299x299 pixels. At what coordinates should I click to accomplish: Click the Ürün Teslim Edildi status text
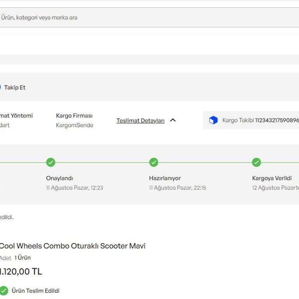(x=35, y=291)
